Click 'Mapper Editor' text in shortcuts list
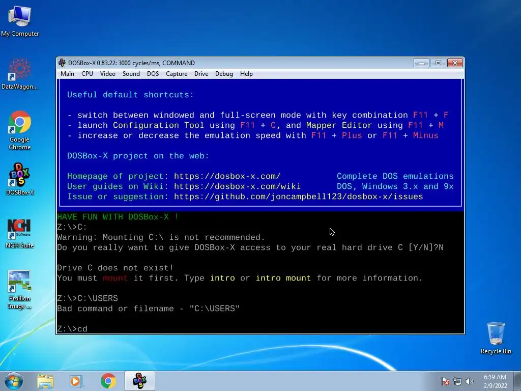Screen dimensions: 521x391 click(339, 125)
